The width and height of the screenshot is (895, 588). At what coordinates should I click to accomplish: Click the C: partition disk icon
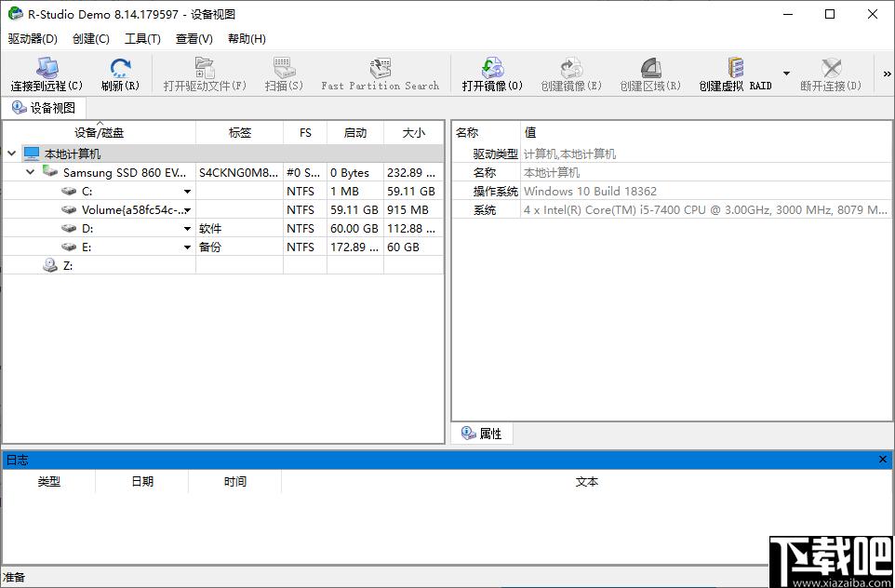[69, 192]
